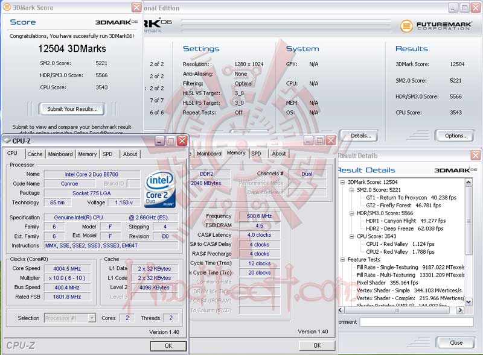Open Mainboard tab in second CPU-Z window
Viewport: 483px width, 355px height.
click(x=209, y=154)
